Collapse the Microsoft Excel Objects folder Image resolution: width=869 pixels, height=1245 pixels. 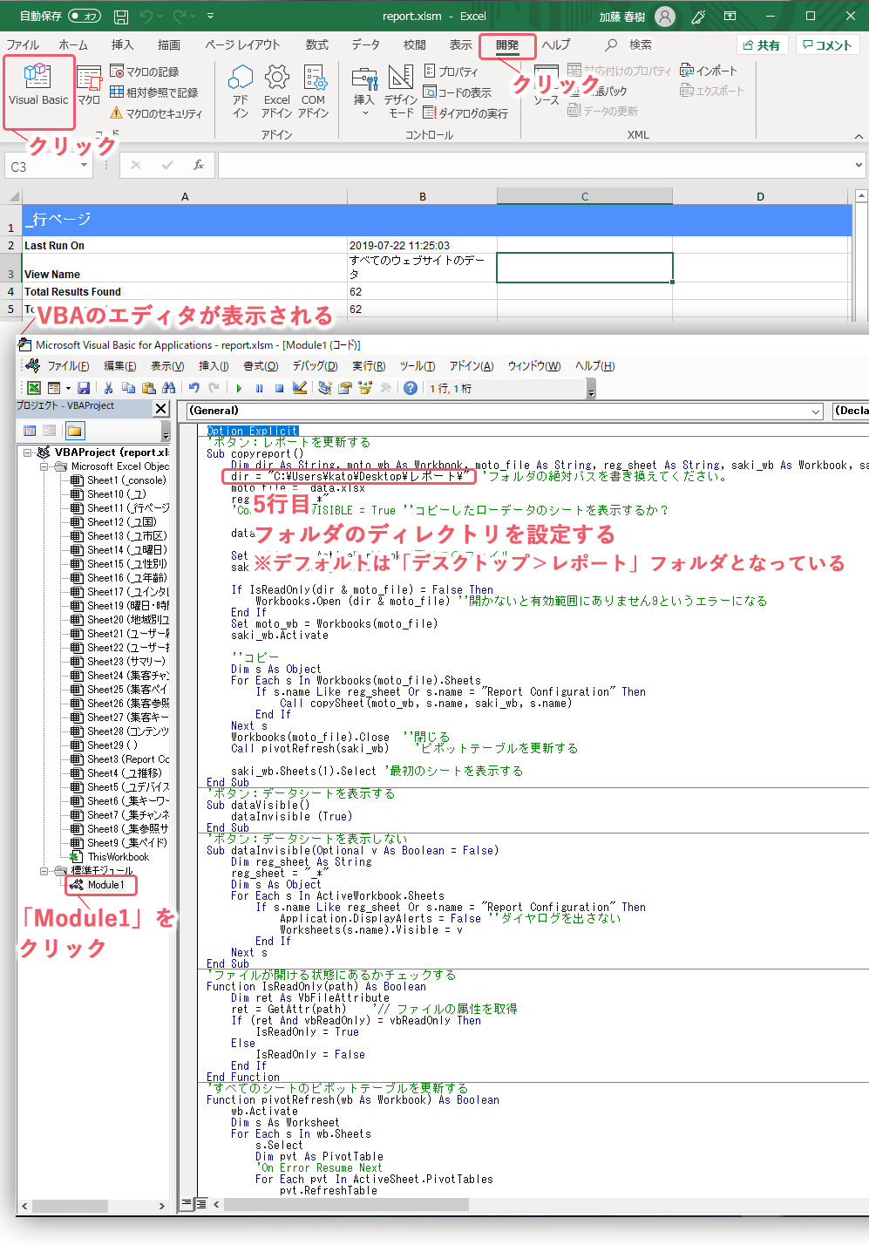click(x=44, y=466)
